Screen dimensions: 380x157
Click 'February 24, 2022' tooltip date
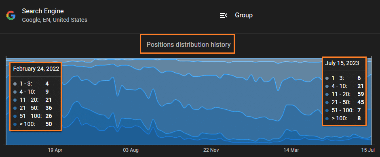(x=36, y=69)
